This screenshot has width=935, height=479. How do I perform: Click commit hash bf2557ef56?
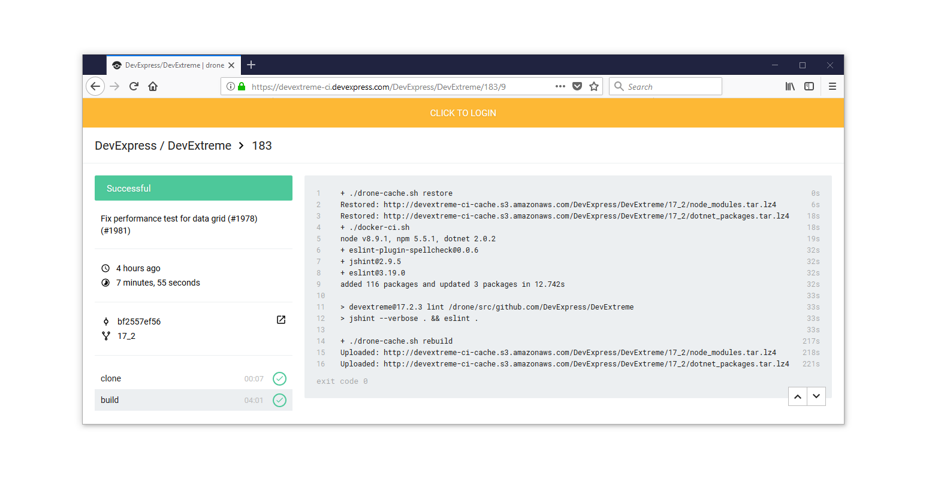(139, 322)
